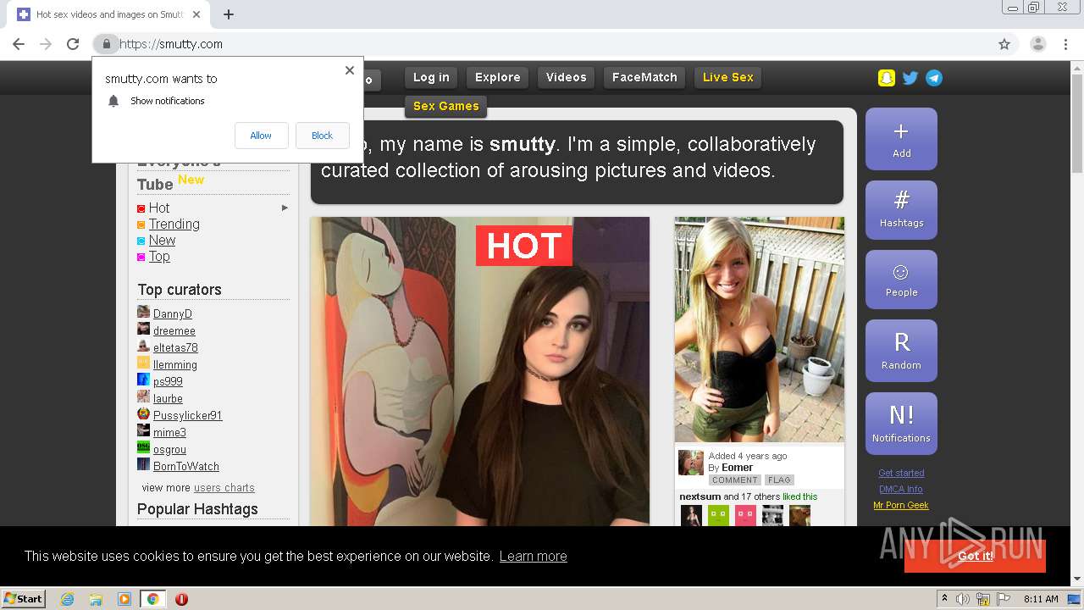Open a new tab with the plus button
Screen dimensions: 1084x610
(x=229, y=14)
